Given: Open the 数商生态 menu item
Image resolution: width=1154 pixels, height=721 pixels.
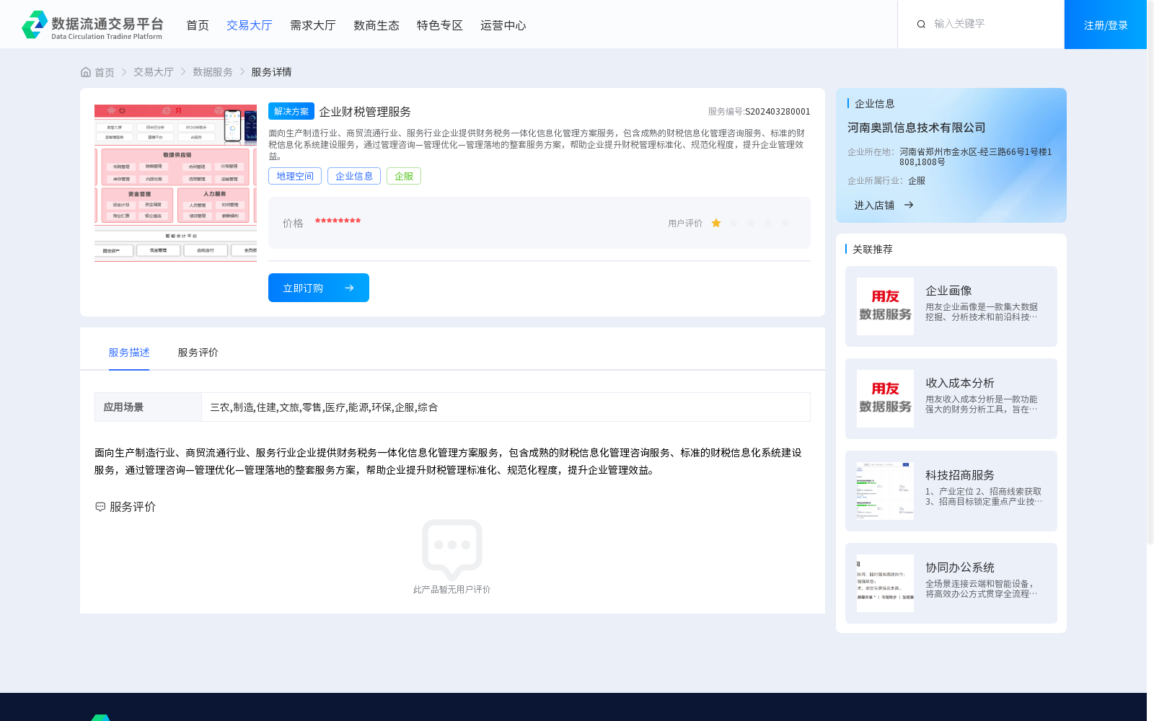Looking at the screenshot, I should point(376,25).
